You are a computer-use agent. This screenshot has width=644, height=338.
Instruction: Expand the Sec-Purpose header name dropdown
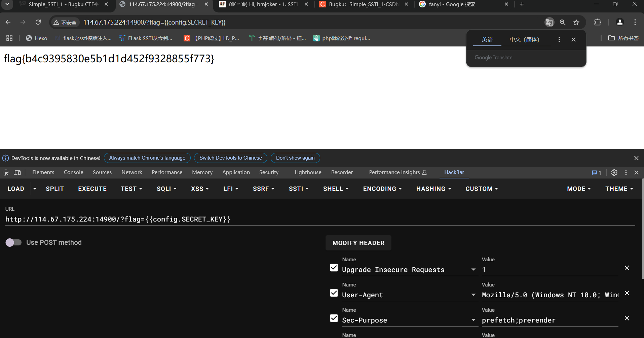(x=473, y=320)
